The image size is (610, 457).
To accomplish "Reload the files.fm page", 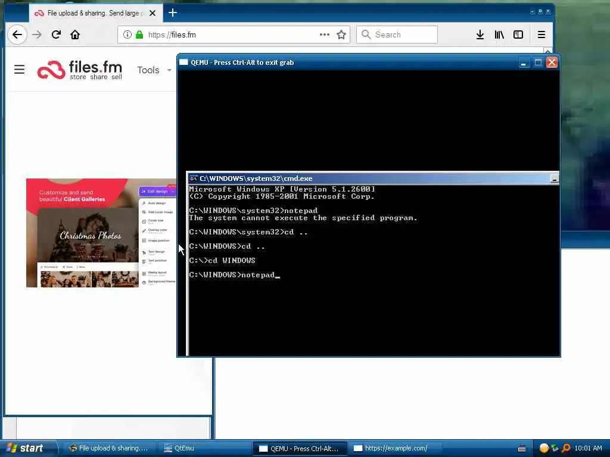I will pyautogui.click(x=56, y=35).
